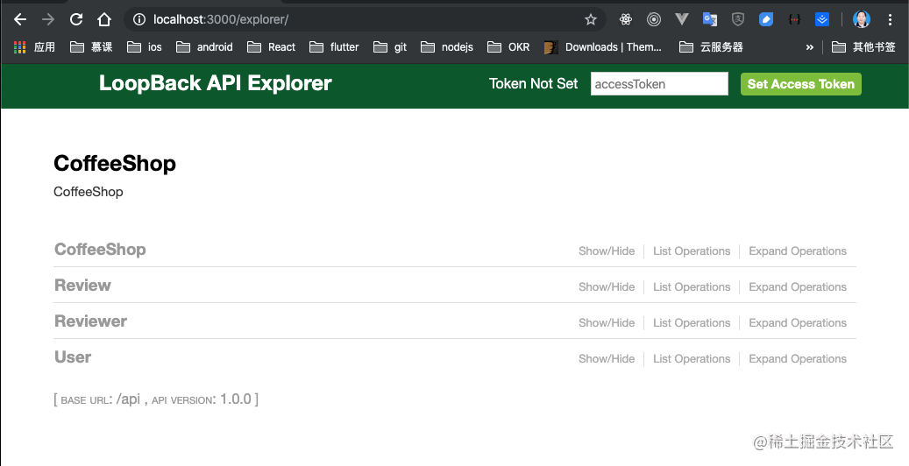List Operations for Reviewer
Viewport: 909px width, 466px height.
(x=692, y=323)
